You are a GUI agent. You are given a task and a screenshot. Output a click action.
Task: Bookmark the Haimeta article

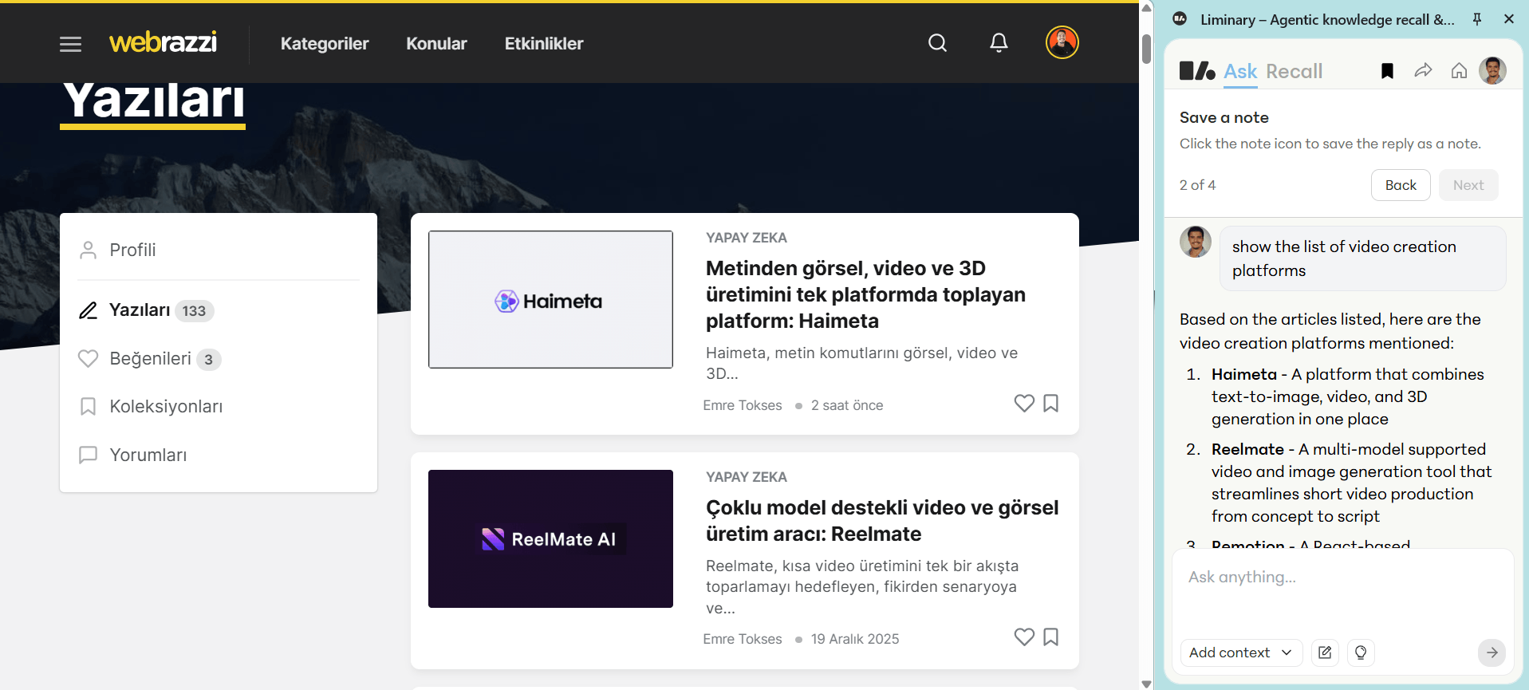(1051, 404)
